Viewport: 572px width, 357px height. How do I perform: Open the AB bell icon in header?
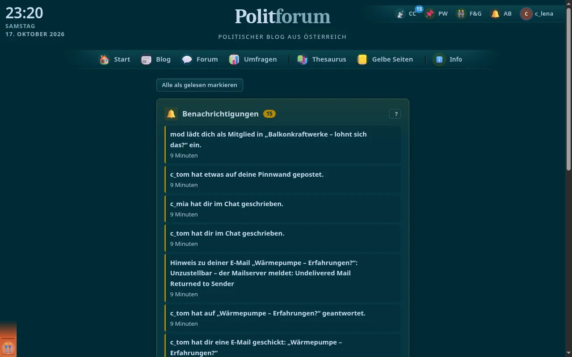[495, 14]
